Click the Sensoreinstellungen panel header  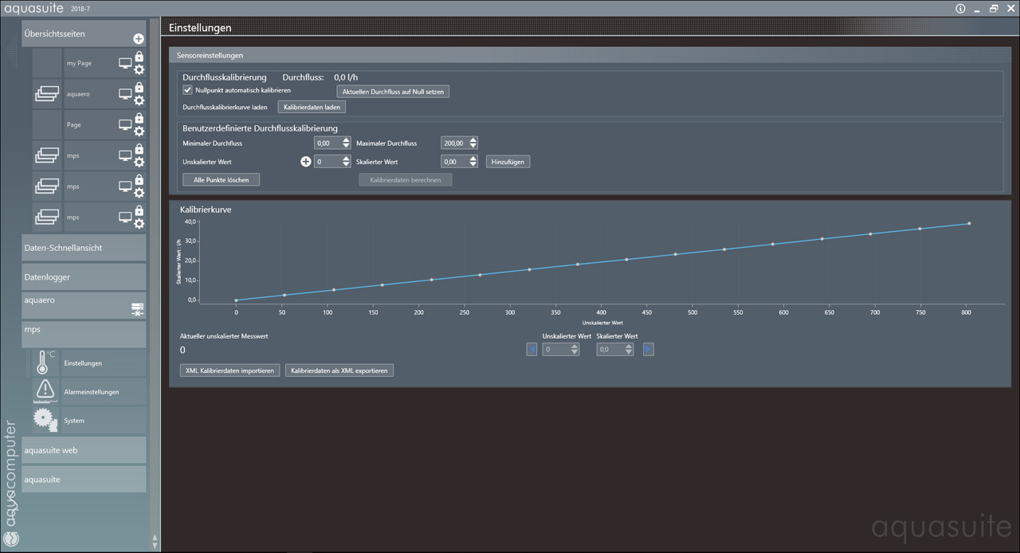click(589, 56)
